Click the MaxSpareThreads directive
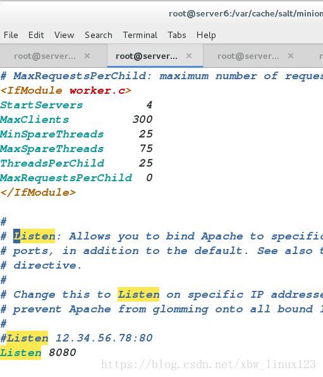This screenshot has width=323, height=377. coord(52,149)
